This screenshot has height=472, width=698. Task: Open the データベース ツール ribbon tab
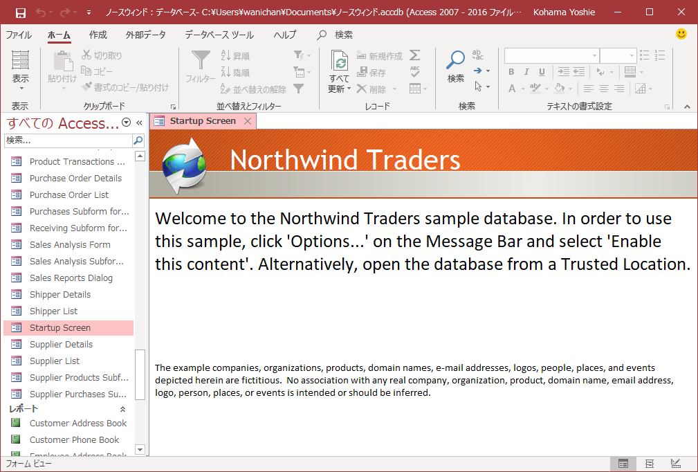click(219, 35)
